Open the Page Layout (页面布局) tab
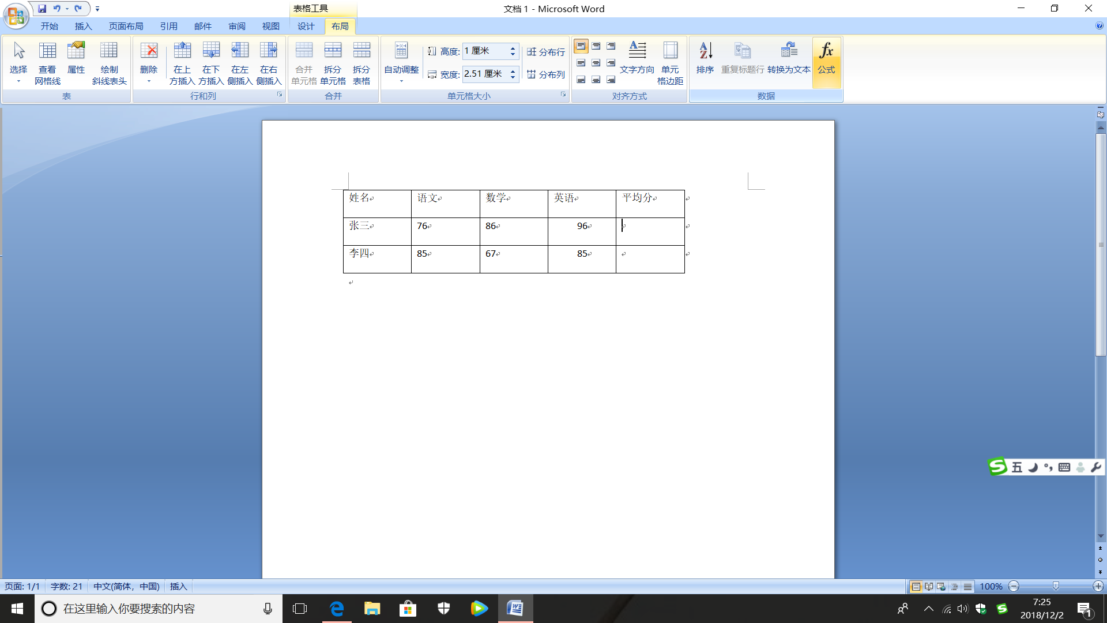The height and width of the screenshot is (623, 1107). pyautogui.click(x=126, y=27)
